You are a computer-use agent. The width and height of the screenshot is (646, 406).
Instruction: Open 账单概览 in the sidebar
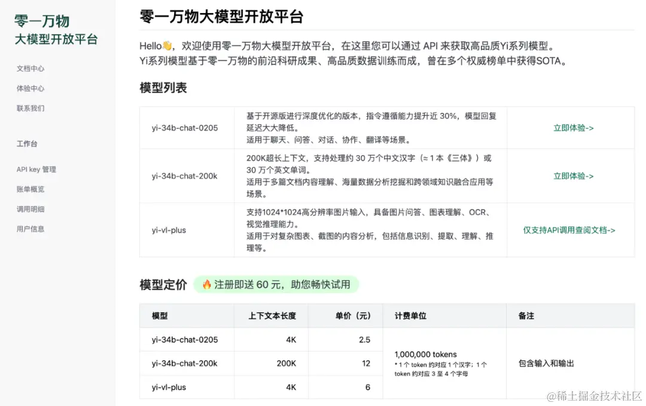click(30, 189)
